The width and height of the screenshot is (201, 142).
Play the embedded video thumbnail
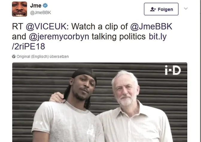point(100,102)
